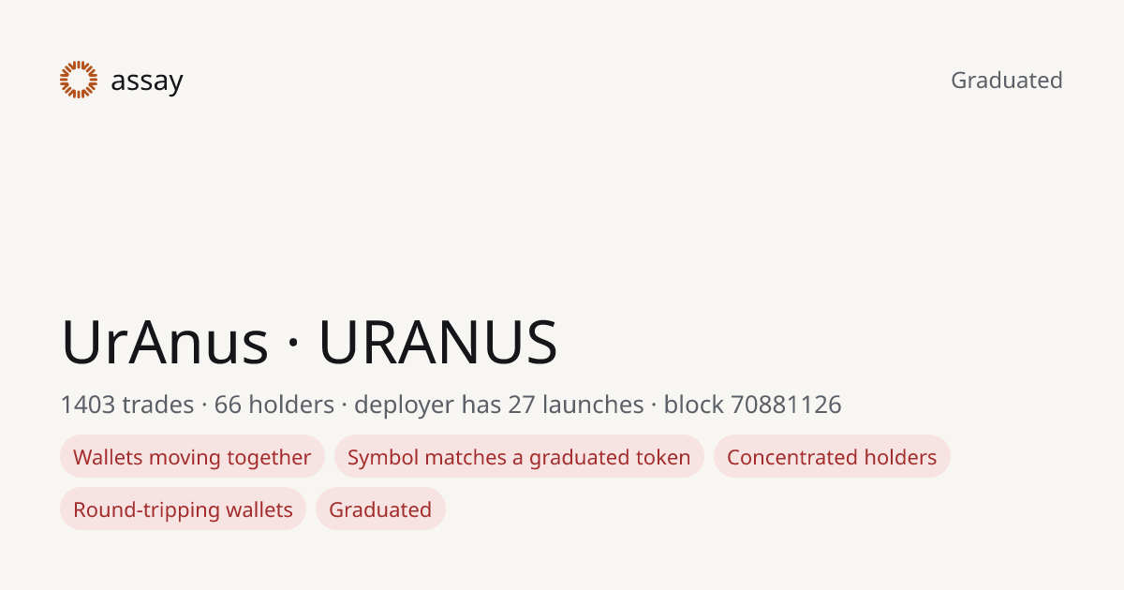Screen dimensions: 1124x590
Task: Select the letter a starting assay wordmark
Action: pos(118,82)
